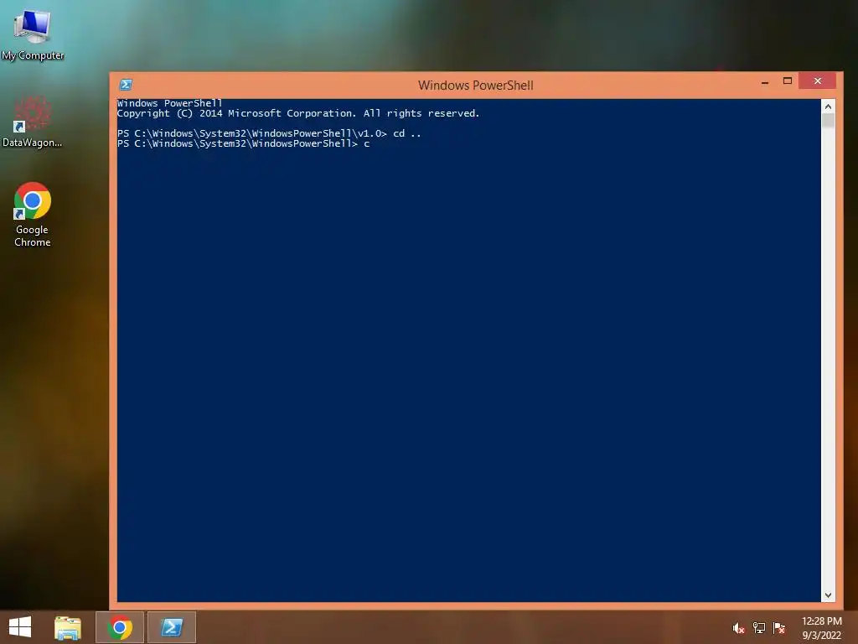Viewport: 858px width, 644px height.
Task: Click the current prompt line ending in 'c'
Action: click(x=244, y=143)
